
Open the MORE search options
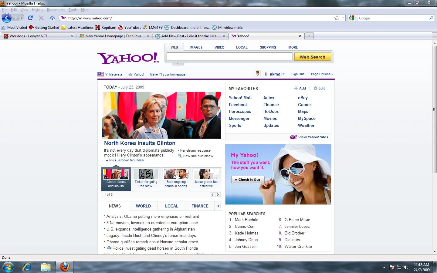(293, 47)
